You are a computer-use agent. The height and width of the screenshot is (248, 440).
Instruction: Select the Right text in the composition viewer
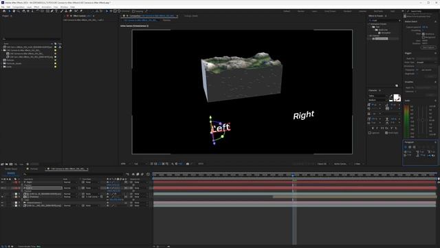tap(304, 115)
